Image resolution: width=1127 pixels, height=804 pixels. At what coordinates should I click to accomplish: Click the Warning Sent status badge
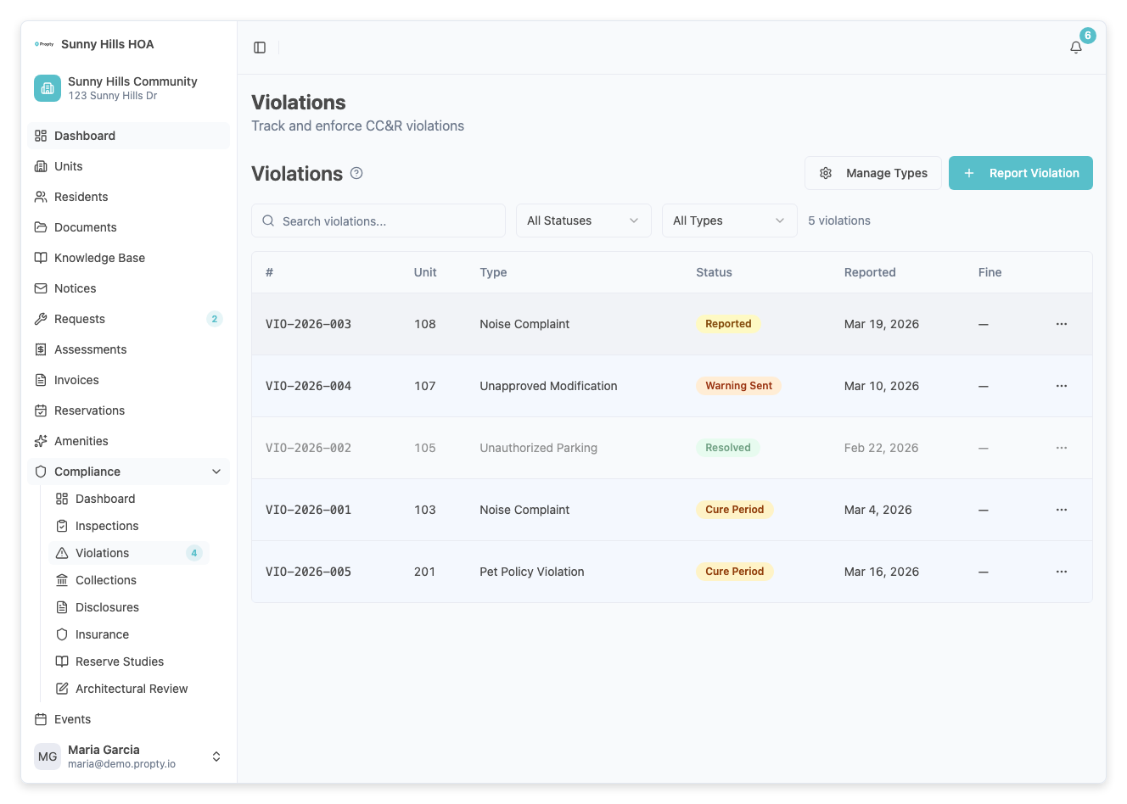738,385
